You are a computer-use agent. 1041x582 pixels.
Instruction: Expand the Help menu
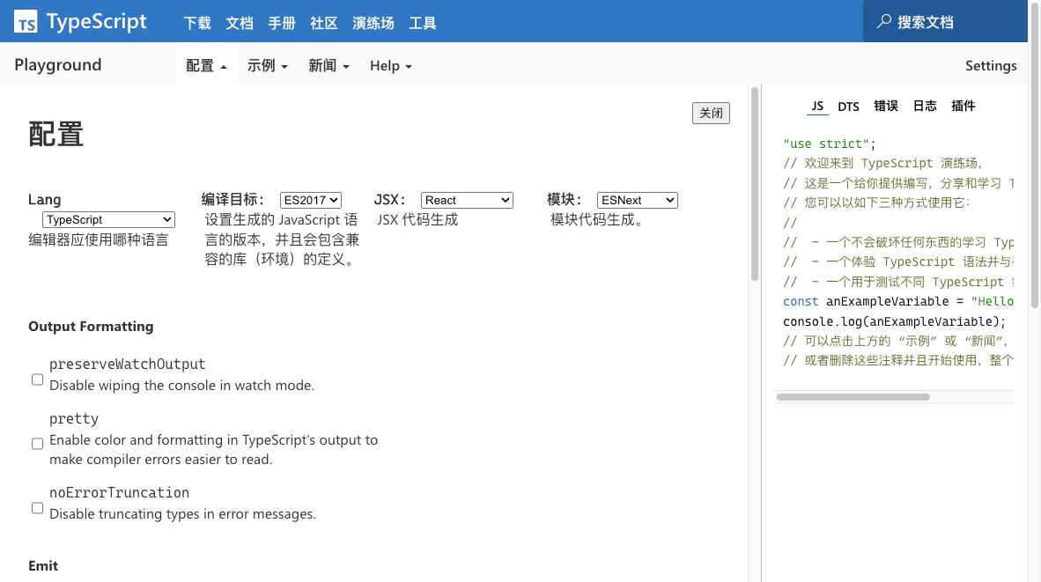[x=390, y=66]
